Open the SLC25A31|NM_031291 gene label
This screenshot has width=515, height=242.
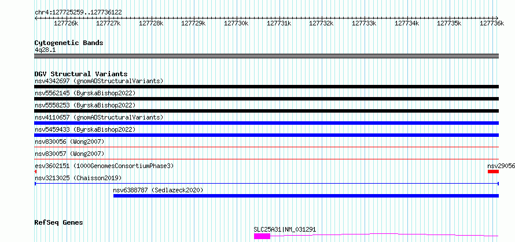tap(285, 229)
